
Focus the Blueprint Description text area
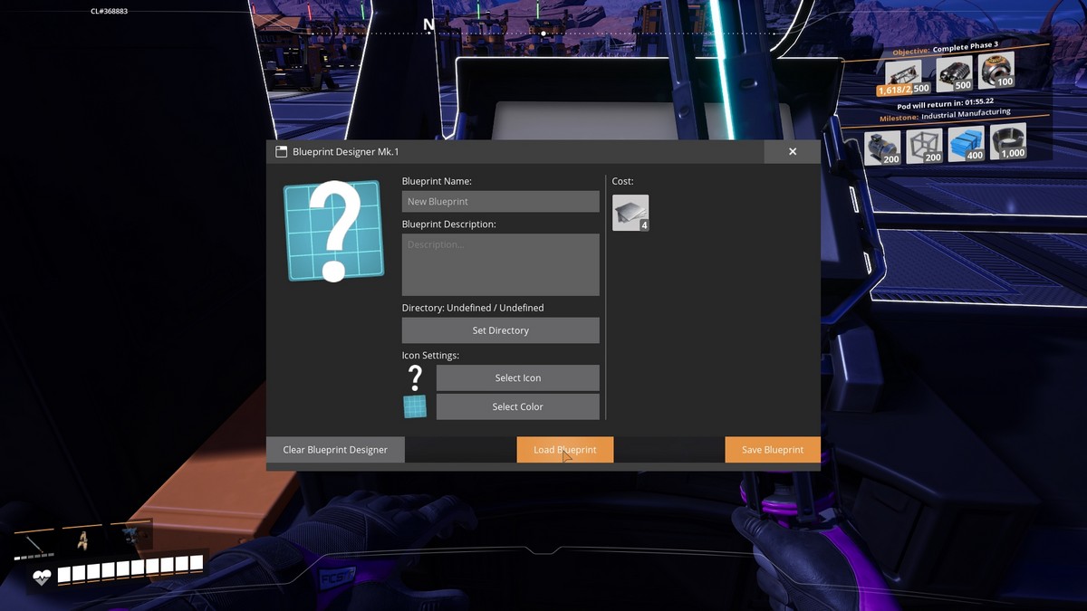(500, 264)
